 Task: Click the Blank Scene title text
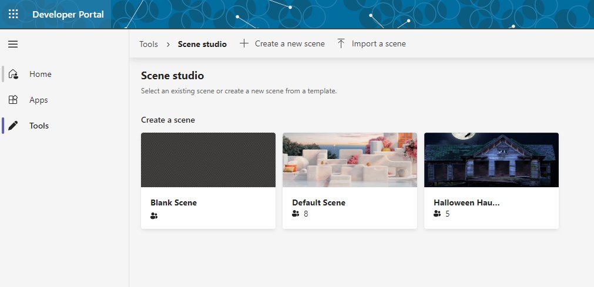[x=173, y=202]
